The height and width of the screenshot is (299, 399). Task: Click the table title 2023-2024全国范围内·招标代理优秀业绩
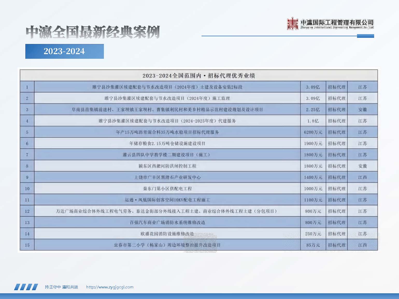pos(199,76)
